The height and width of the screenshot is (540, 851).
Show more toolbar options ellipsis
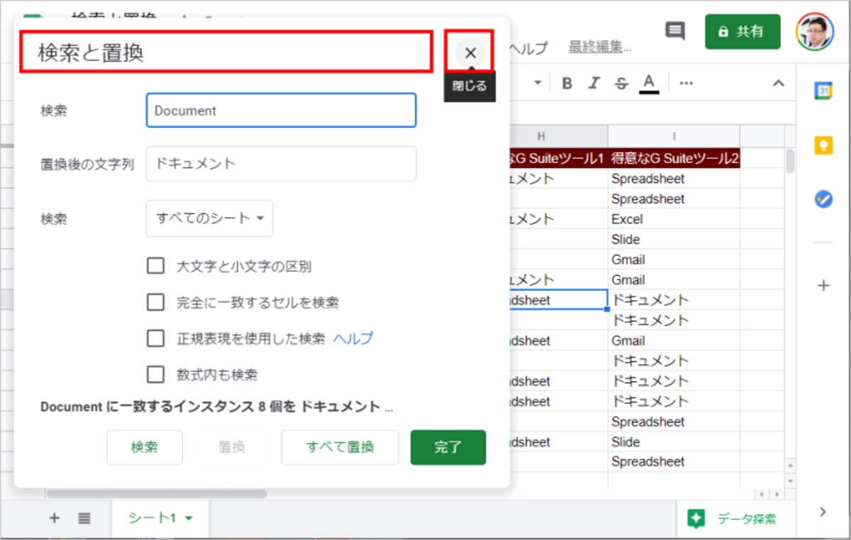coord(686,83)
